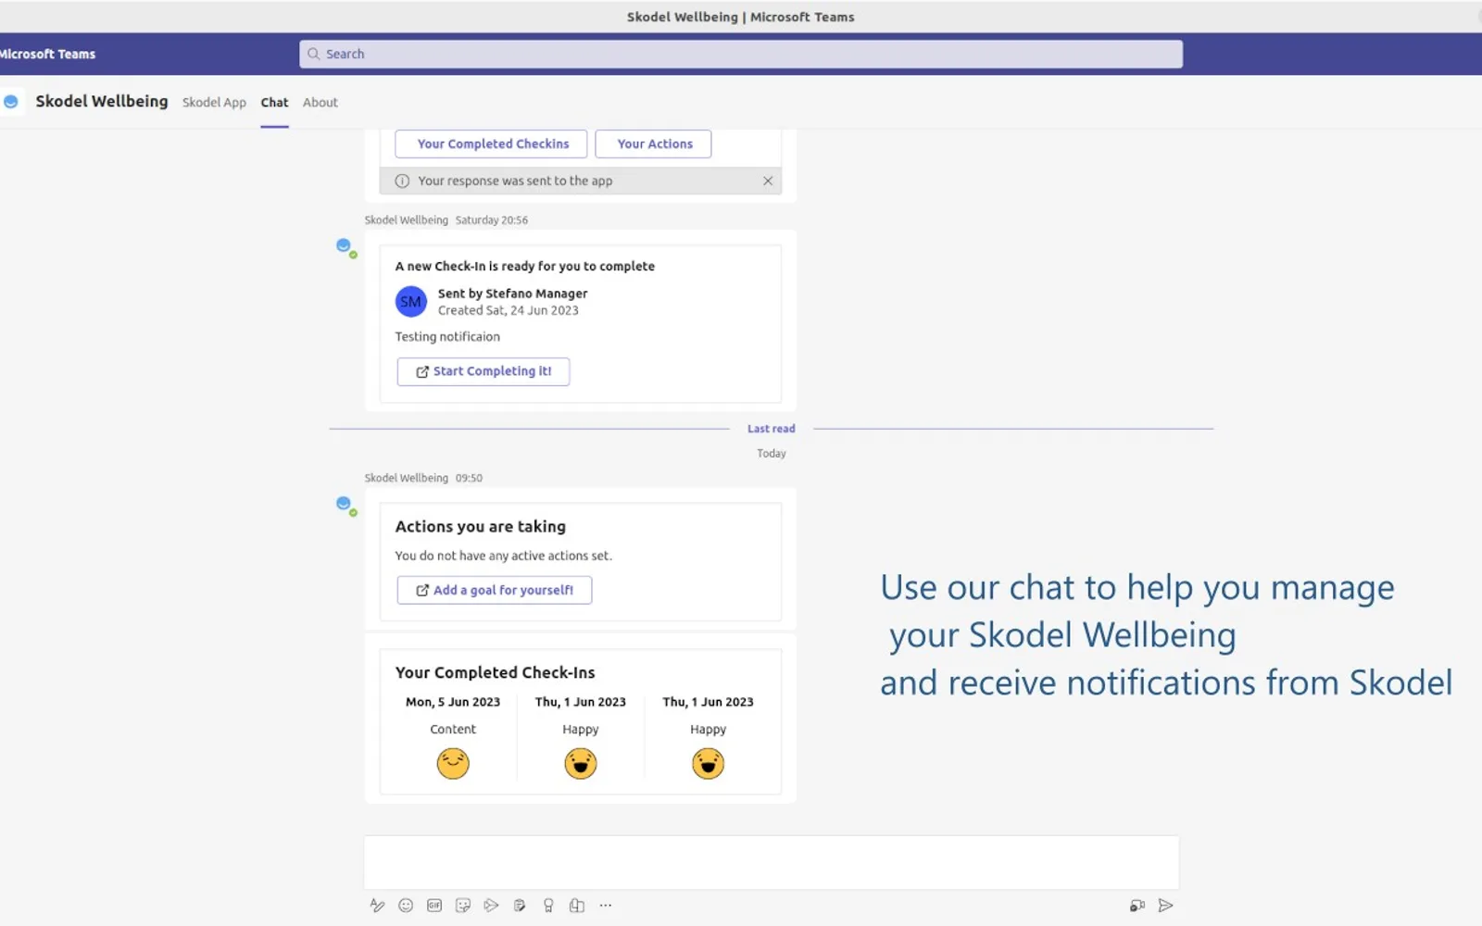Click the 'Mon, 5 Jun 2023' check-in date

[x=453, y=702]
